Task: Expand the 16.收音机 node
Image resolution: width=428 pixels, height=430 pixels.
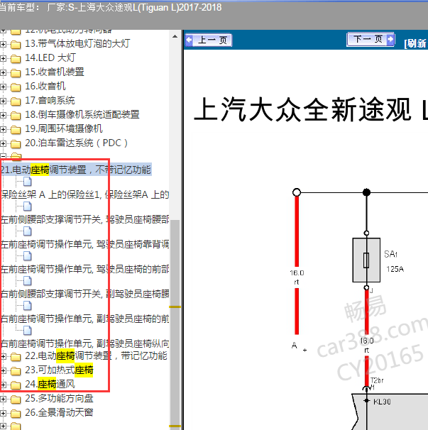Action: click(3, 87)
